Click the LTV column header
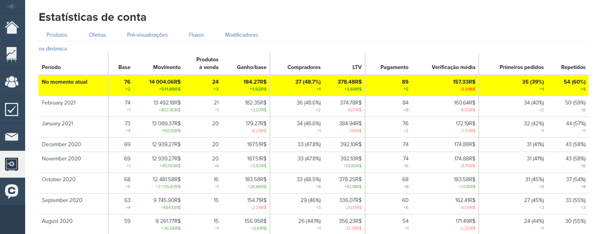The height and width of the screenshot is (234, 601). click(357, 67)
